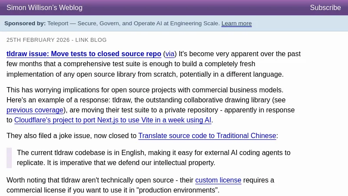Click the "Sponsored by:" label
Screen dimensions: 348x196
click(x=25, y=24)
